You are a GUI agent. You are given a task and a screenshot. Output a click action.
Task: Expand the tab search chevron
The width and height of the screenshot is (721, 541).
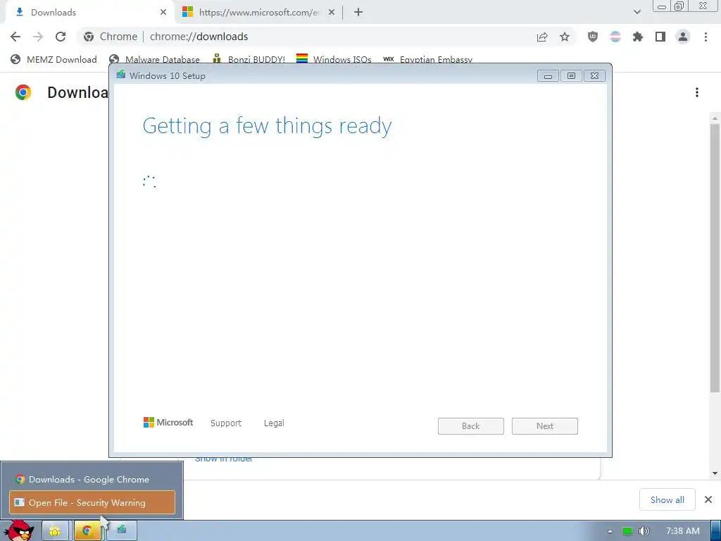pos(637,13)
